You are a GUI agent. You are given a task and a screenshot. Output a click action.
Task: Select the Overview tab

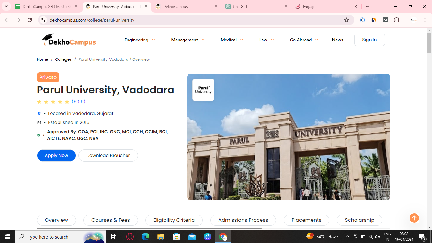(x=56, y=220)
